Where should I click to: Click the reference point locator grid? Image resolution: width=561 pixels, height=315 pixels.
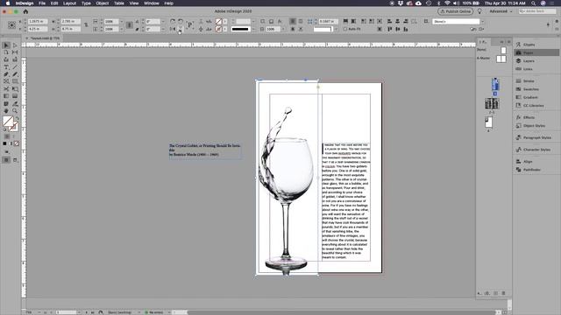(11, 25)
